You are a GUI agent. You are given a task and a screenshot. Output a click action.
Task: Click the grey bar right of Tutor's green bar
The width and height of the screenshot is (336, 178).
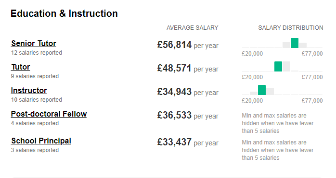tap(286, 67)
